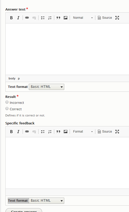Viewport: 129px width, 212px height.
Task: Insert numbered list in Answer text editor
Action: (50, 18)
